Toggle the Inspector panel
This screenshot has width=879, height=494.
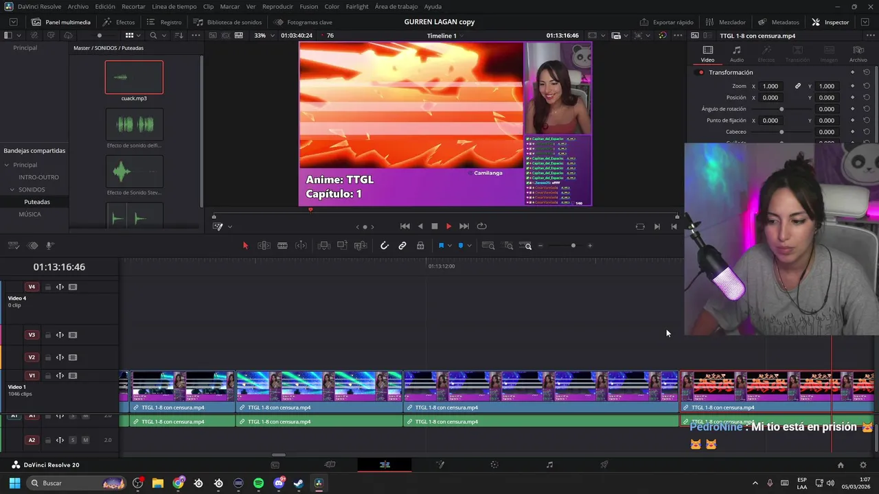point(830,22)
